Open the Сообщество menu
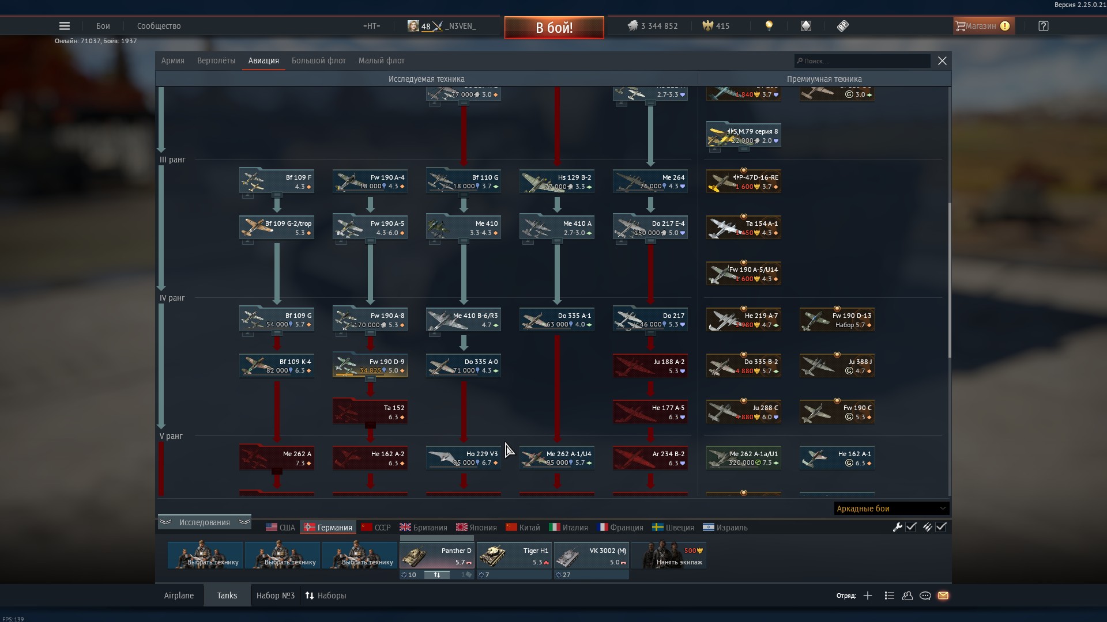The image size is (1107, 622). [x=159, y=26]
